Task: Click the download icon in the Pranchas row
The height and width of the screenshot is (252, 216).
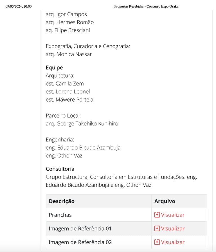Action: coord(157,215)
